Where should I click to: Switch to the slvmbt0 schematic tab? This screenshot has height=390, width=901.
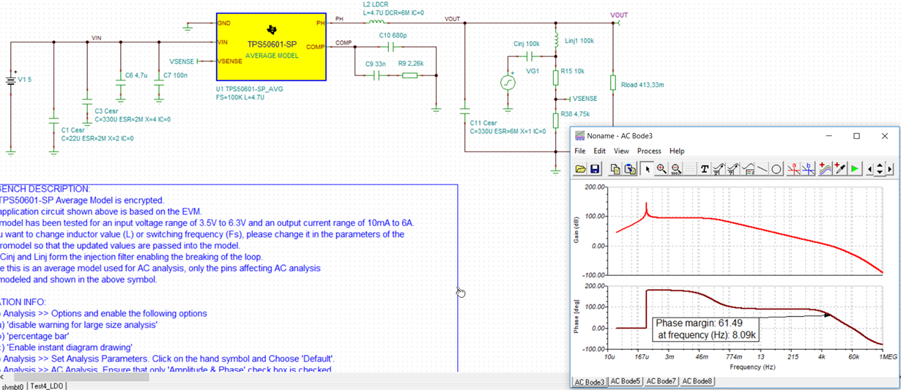(x=13, y=386)
